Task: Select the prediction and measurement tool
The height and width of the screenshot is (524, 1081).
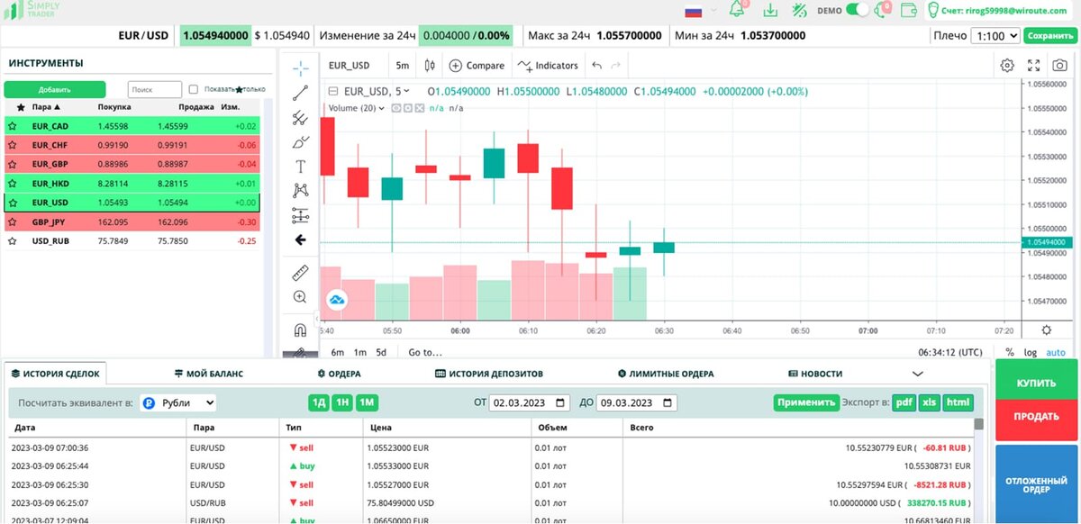Action: tap(300, 215)
